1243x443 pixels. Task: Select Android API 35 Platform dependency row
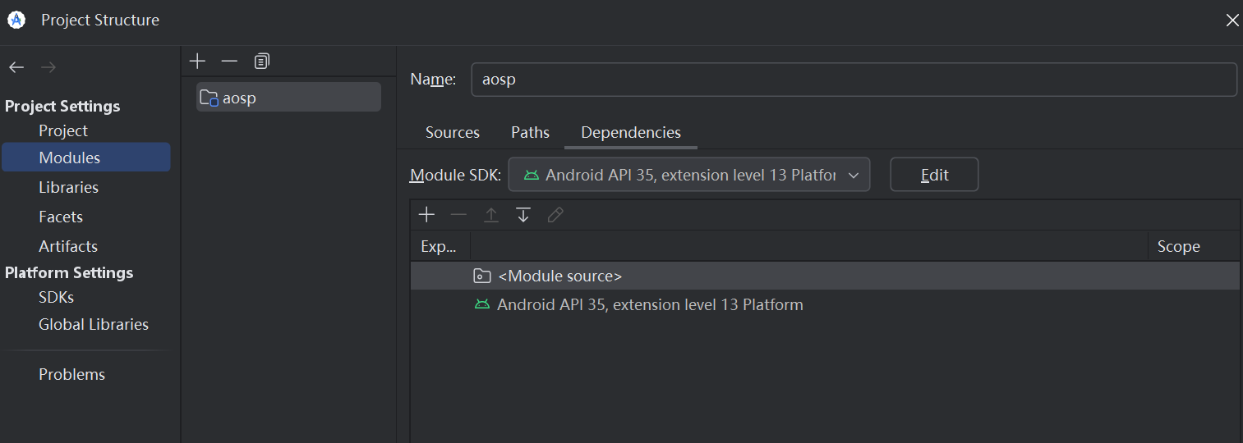click(x=825, y=304)
